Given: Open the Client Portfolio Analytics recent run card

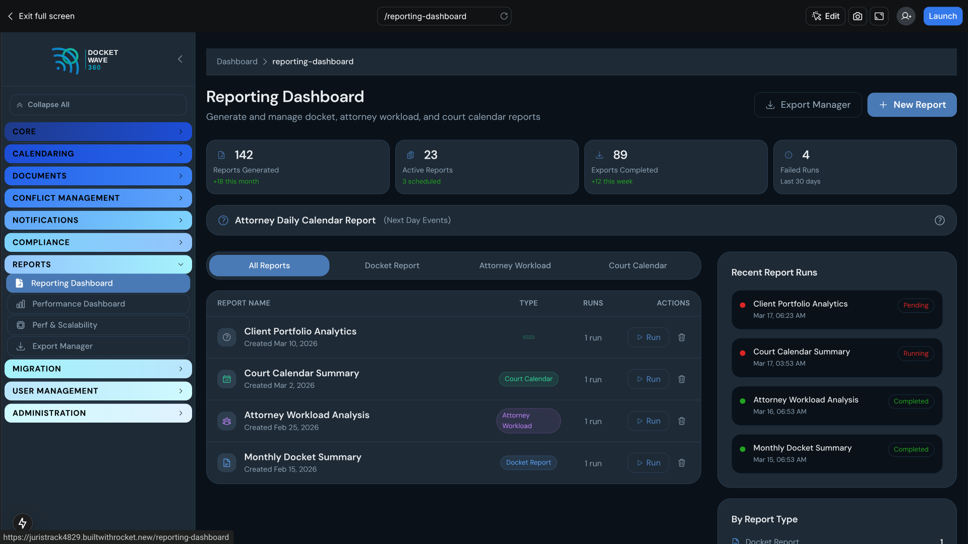Looking at the screenshot, I should click(836, 310).
